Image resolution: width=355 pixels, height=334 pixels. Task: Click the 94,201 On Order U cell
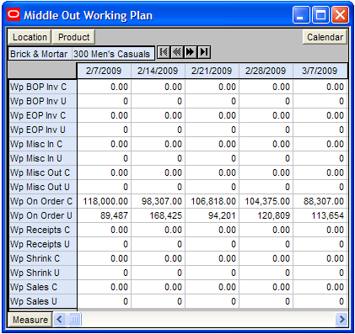coord(212,215)
